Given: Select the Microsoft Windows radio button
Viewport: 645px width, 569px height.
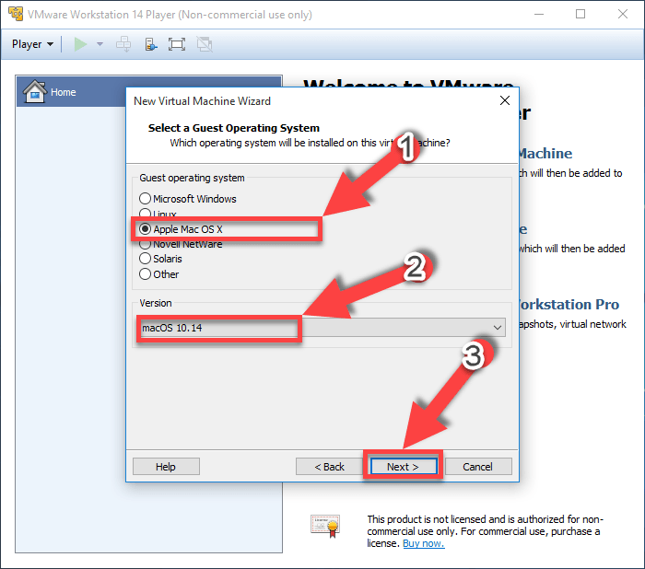Looking at the screenshot, I should 145,199.
